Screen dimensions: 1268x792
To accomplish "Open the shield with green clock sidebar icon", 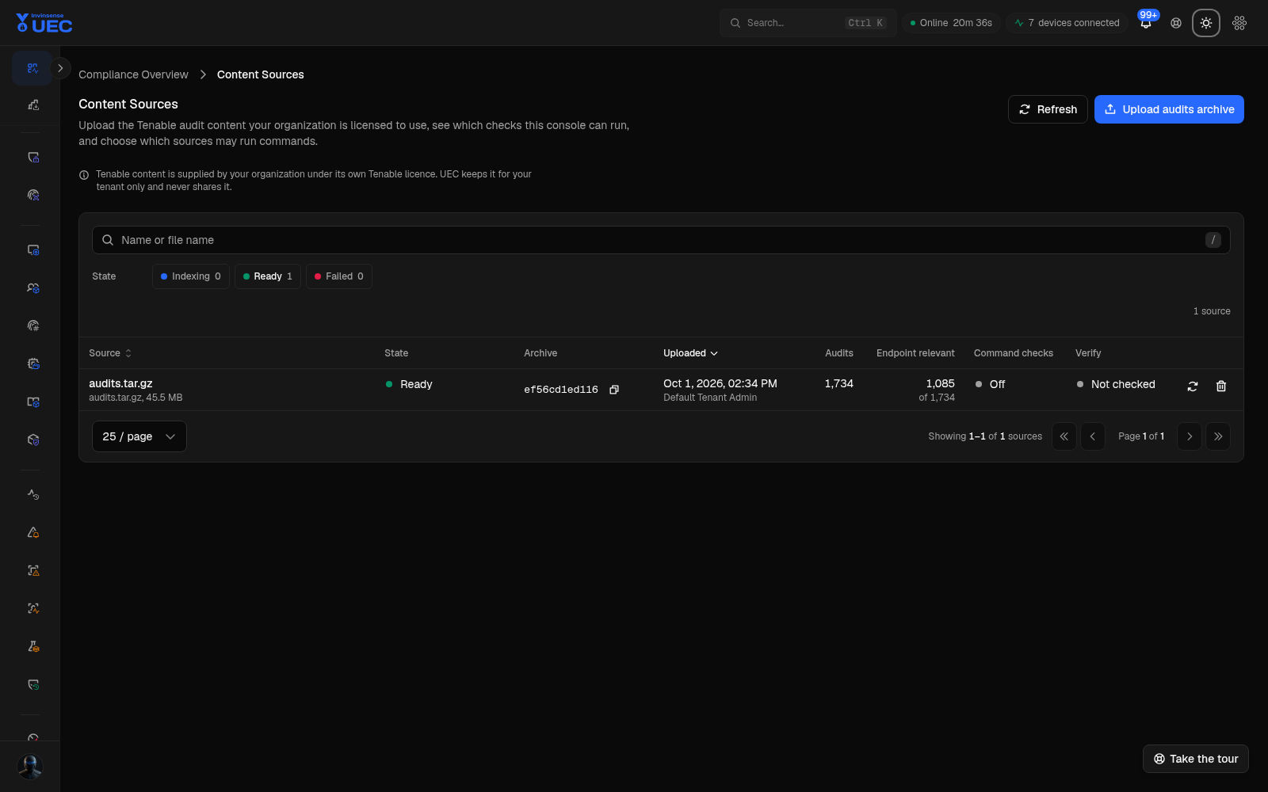I will coord(32,684).
